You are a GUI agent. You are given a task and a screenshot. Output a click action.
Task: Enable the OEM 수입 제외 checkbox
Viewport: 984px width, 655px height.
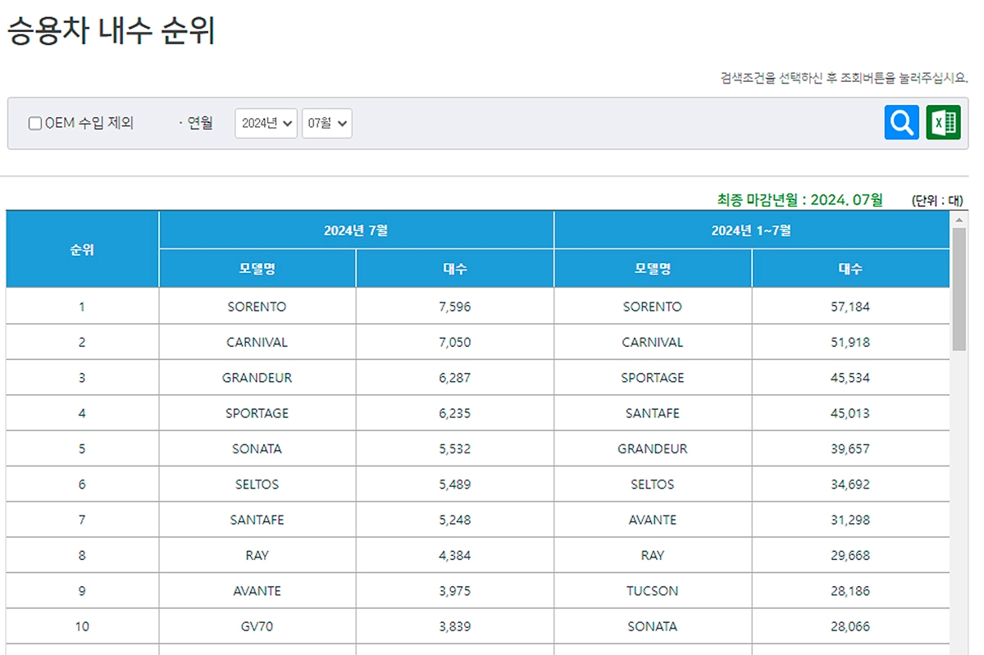(35, 124)
